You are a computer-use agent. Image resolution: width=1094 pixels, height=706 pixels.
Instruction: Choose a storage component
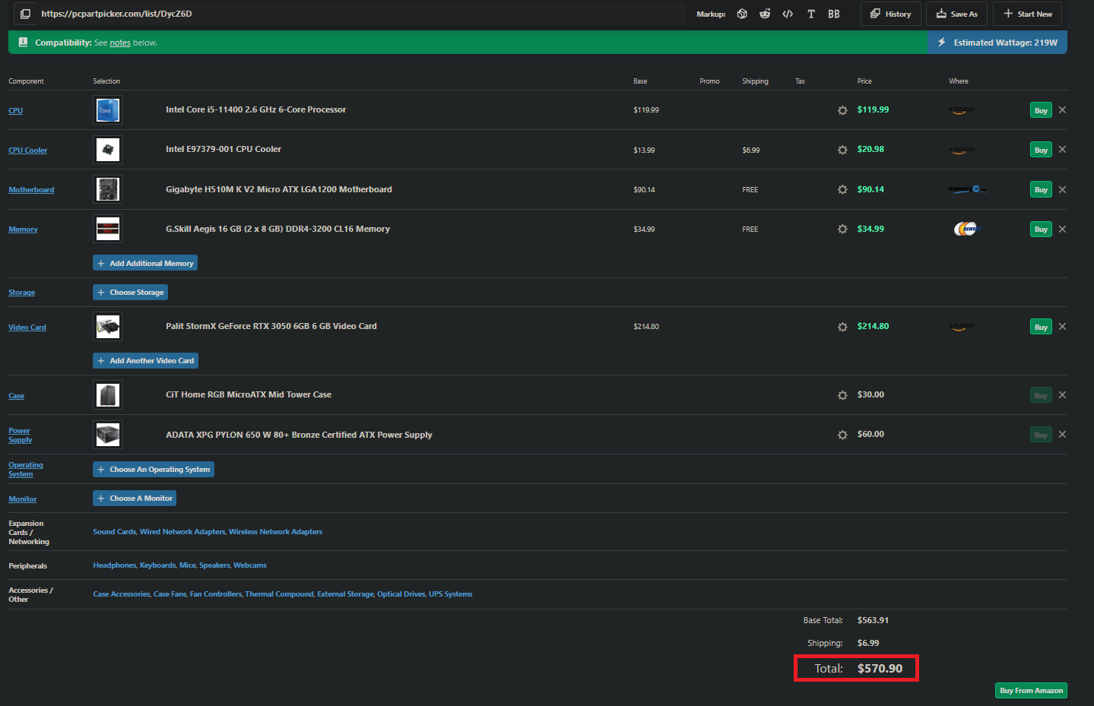pos(130,293)
